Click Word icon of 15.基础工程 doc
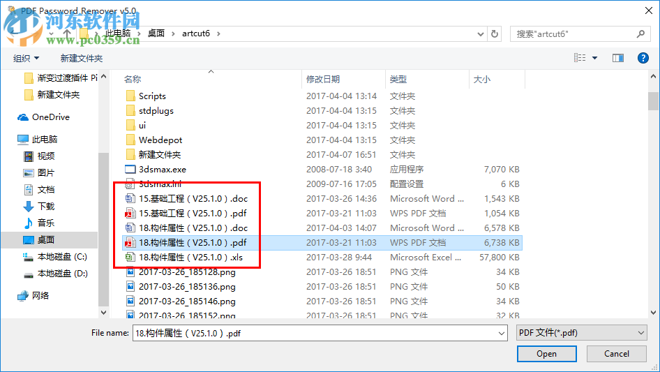660x372 pixels. (x=130, y=198)
